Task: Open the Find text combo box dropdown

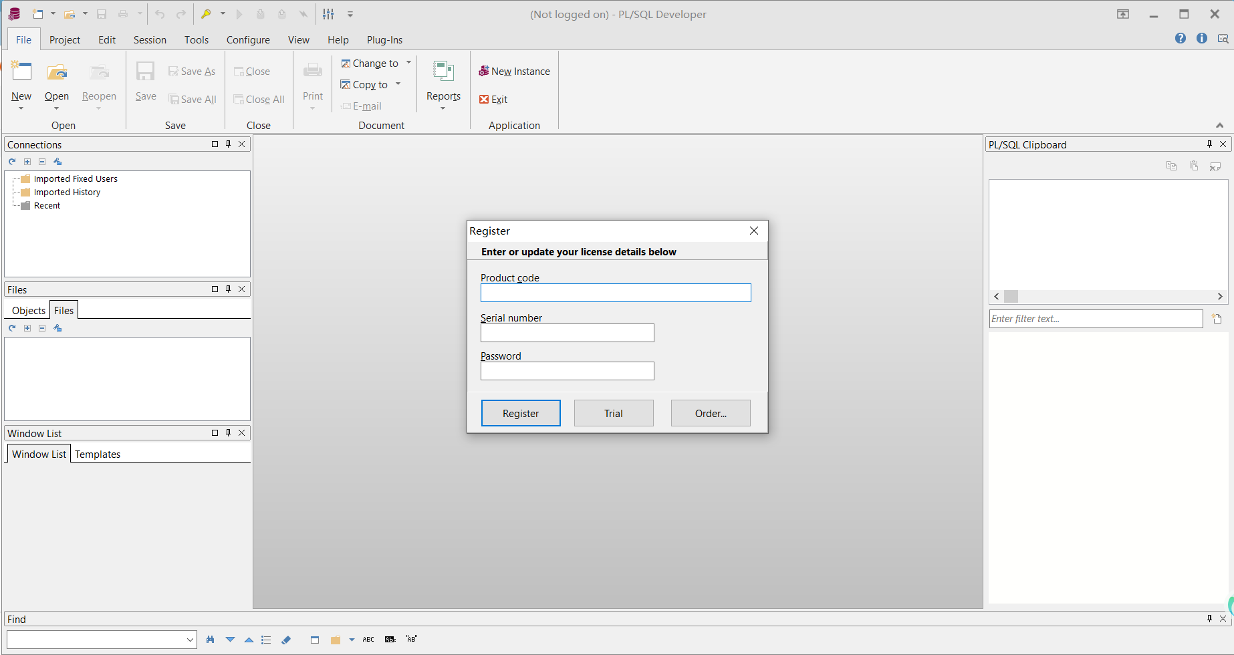Action: click(190, 640)
